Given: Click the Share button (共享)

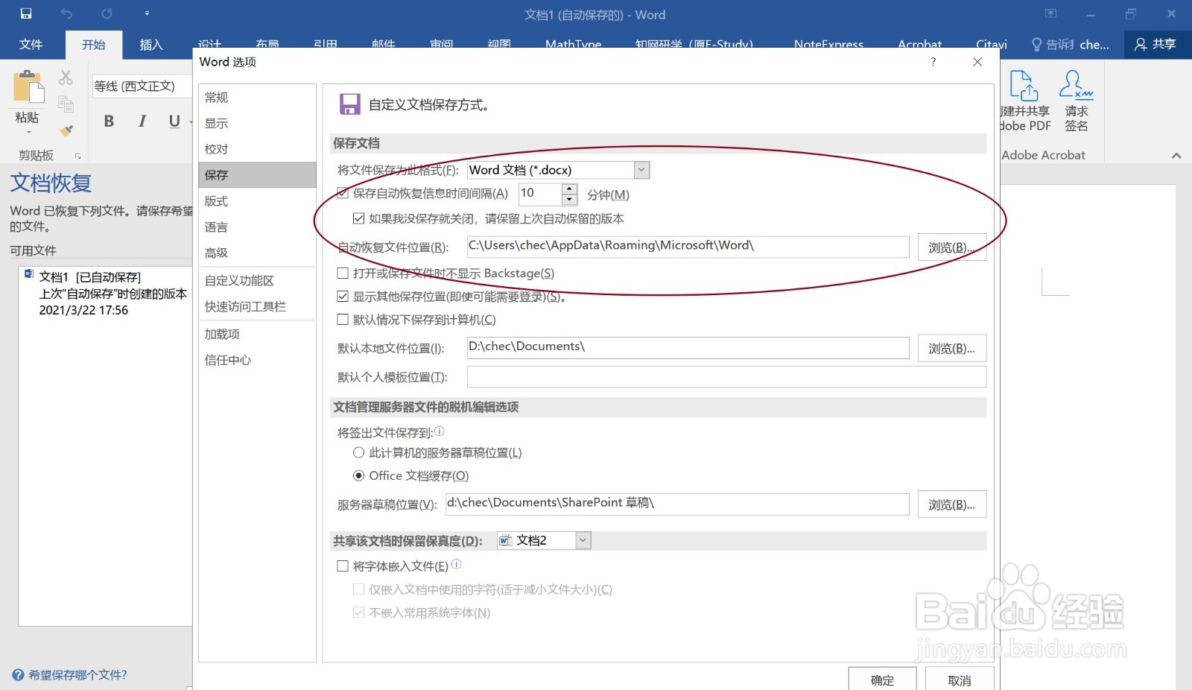Looking at the screenshot, I should 1155,45.
